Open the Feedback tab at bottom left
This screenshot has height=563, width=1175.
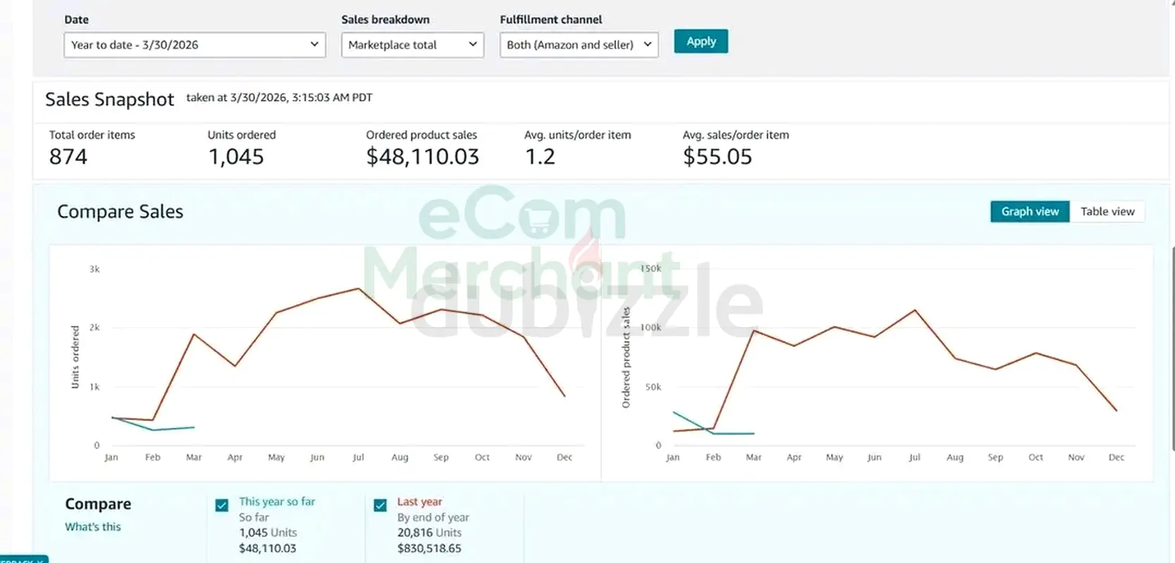coord(23,559)
